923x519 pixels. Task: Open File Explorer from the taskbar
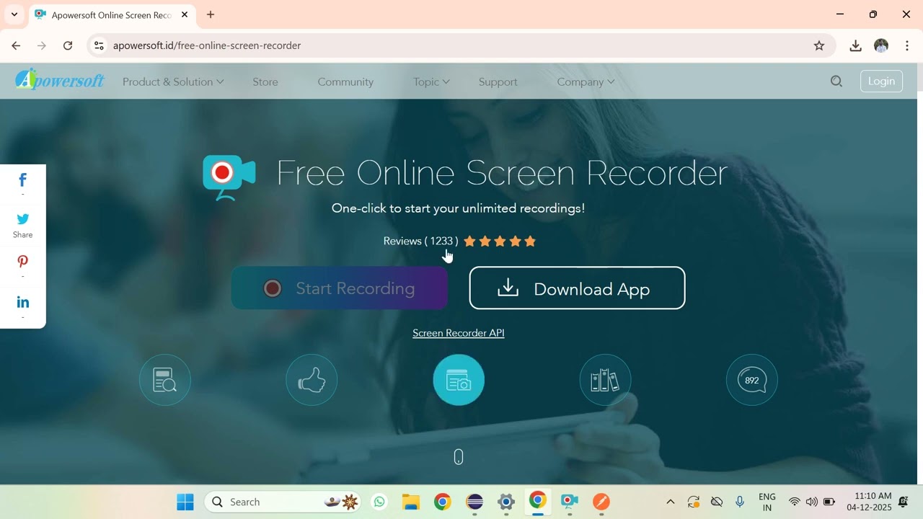pyautogui.click(x=411, y=502)
